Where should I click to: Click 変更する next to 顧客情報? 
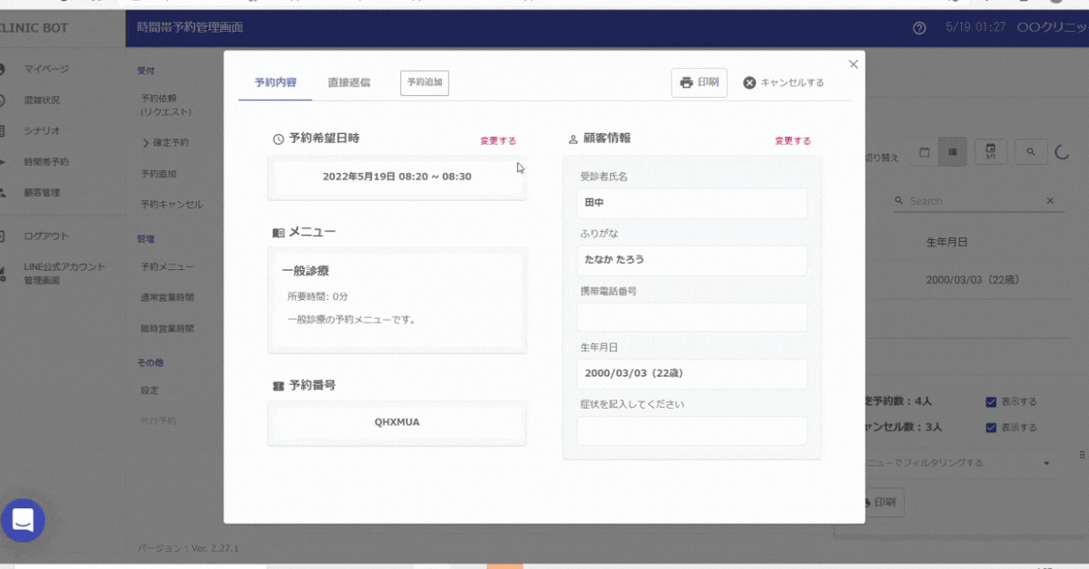(793, 140)
